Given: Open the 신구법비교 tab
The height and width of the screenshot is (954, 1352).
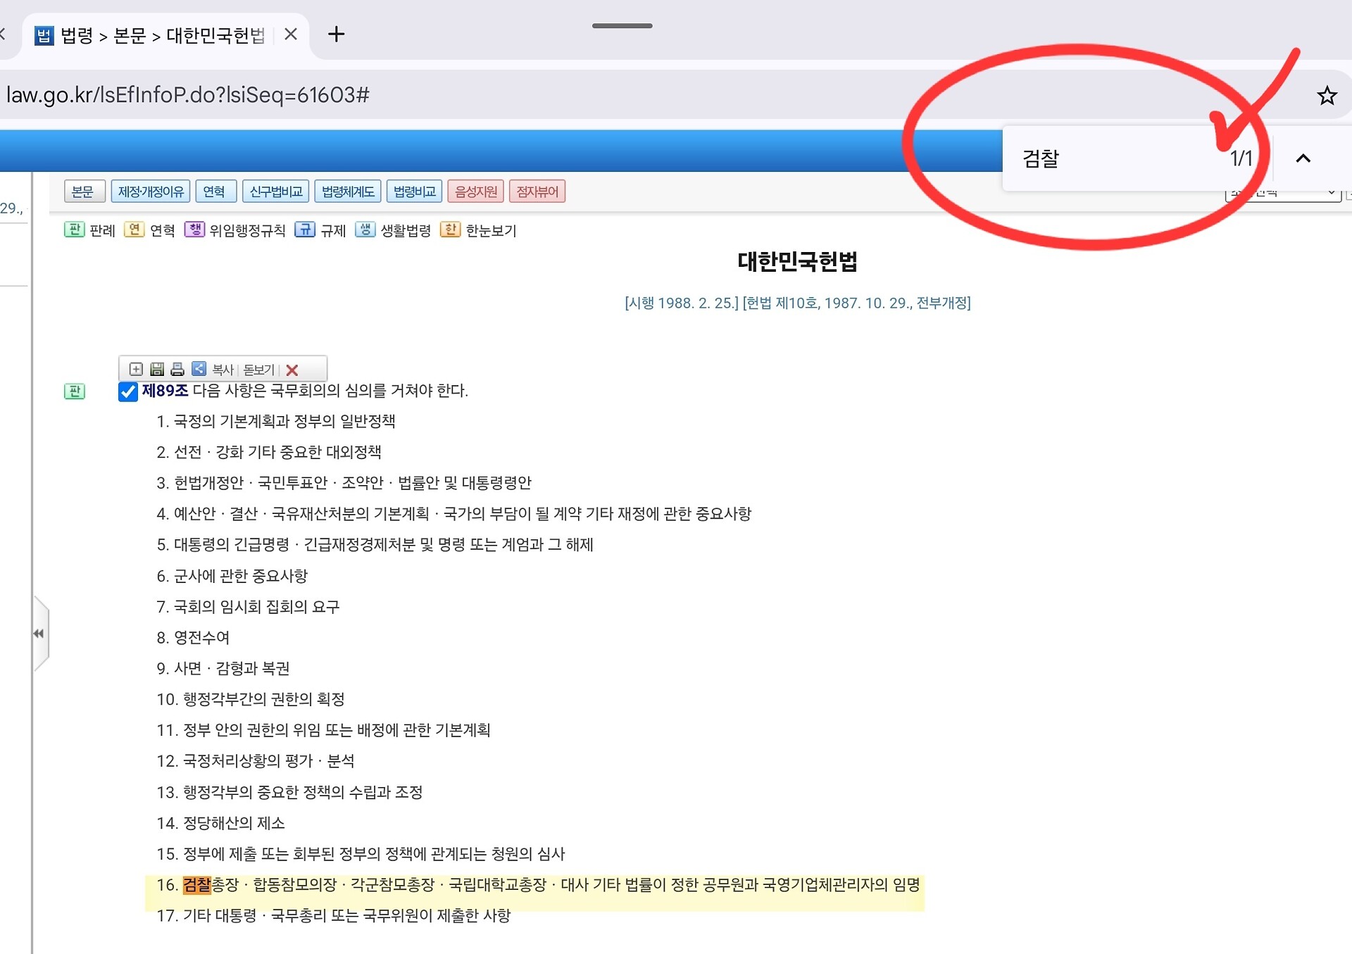Looking at the screenshot, I should [276, 192].
